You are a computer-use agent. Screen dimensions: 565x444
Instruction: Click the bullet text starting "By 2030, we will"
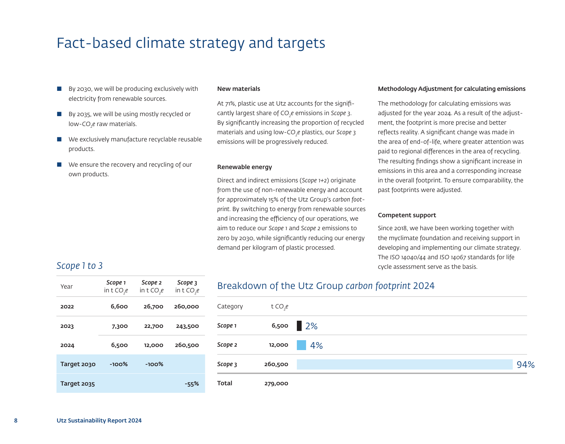pos(133,94)
